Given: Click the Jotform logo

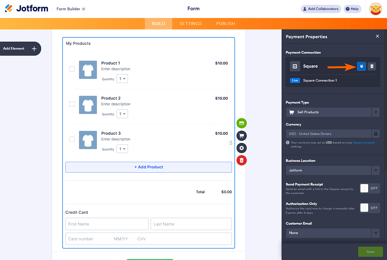Looking at the screenshot, I should (x=27, y=9).
